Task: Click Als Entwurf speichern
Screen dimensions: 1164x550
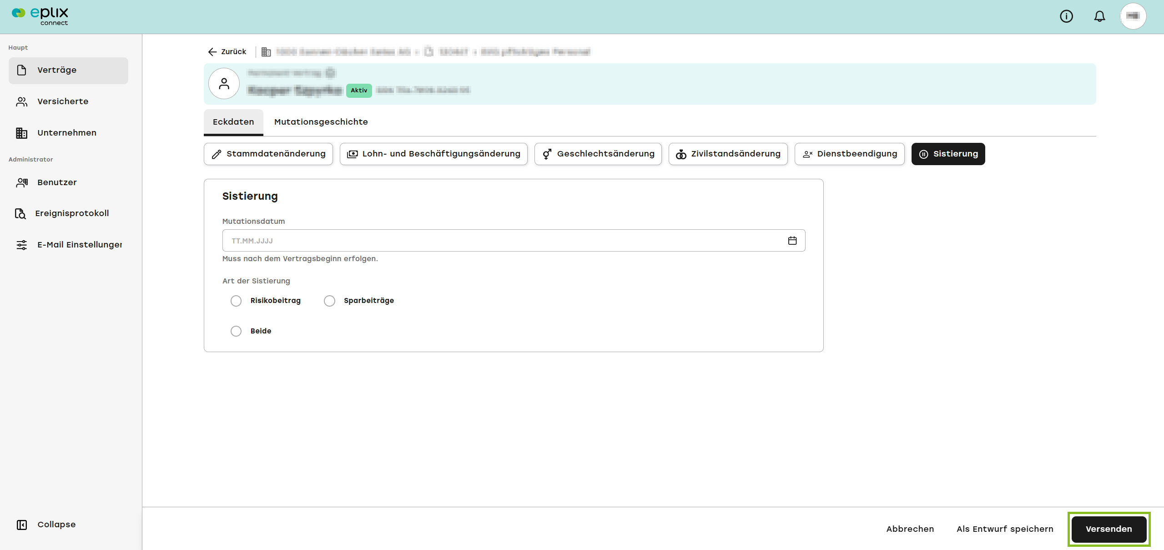Action: 1005,529
